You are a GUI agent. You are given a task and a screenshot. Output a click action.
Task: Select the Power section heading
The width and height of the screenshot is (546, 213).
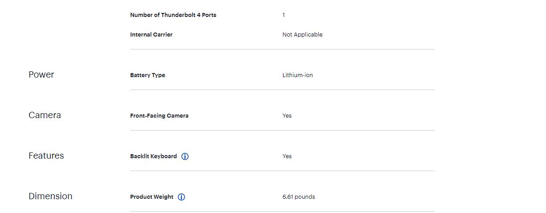[x=41, y=74]
